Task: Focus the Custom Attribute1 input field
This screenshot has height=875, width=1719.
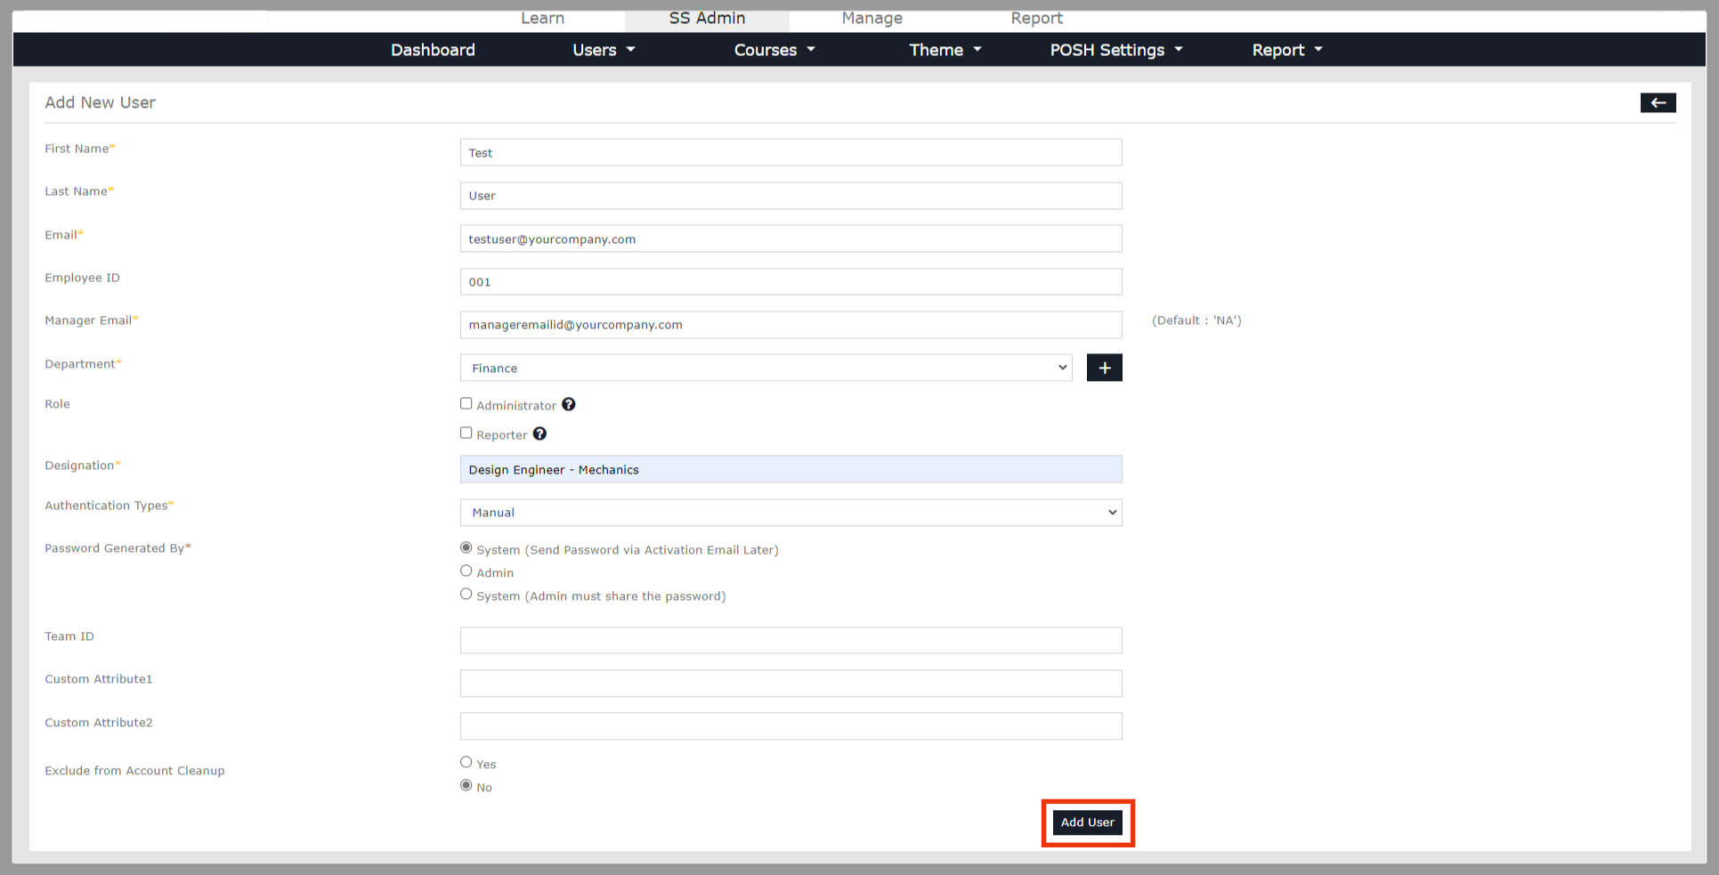Action: click(x=791, y=684)
